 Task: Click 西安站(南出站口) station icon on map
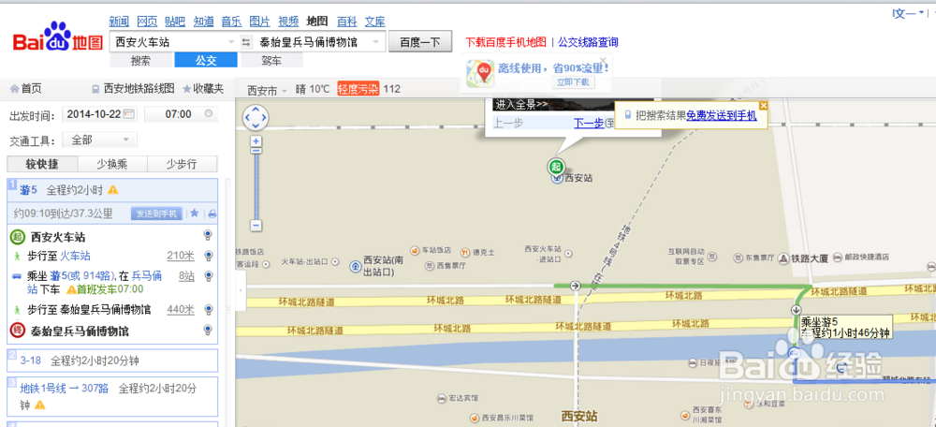356,265
